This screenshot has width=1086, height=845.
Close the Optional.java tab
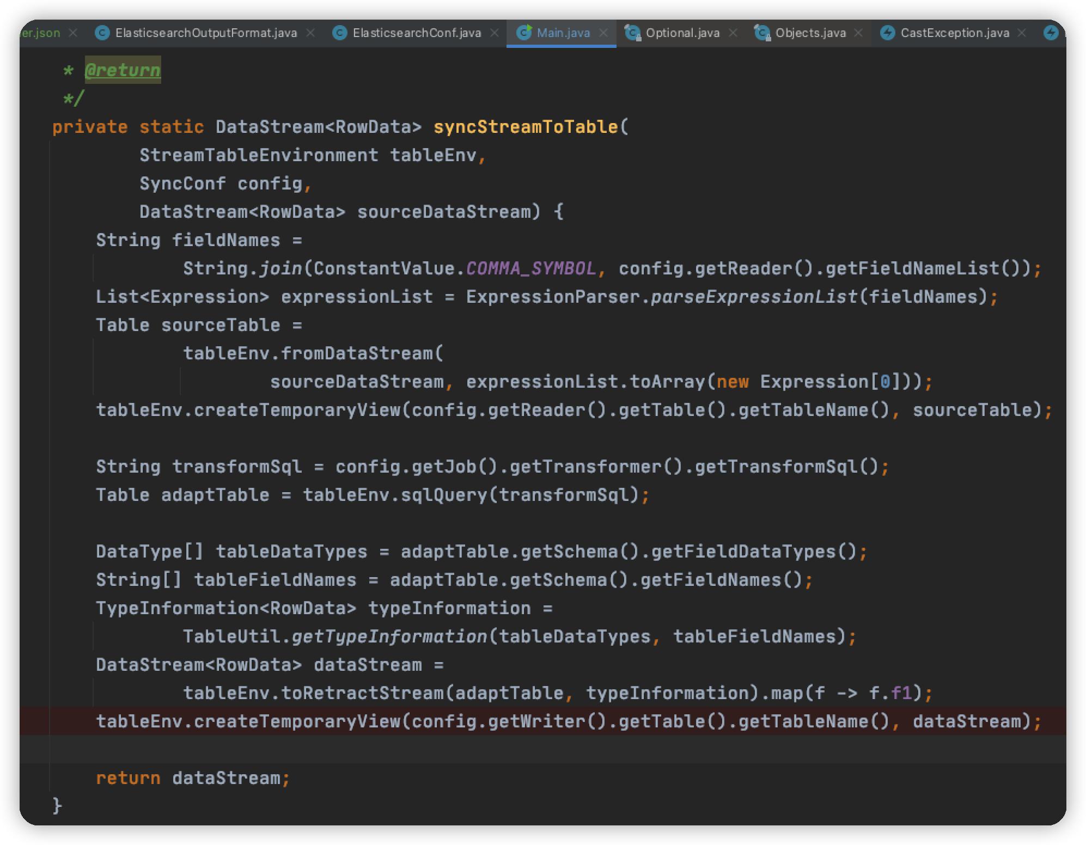pyautogui.click(x=733, y=33)
